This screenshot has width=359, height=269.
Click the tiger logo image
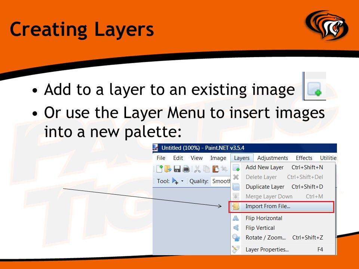pyautogui.click(x=327, y=25)
